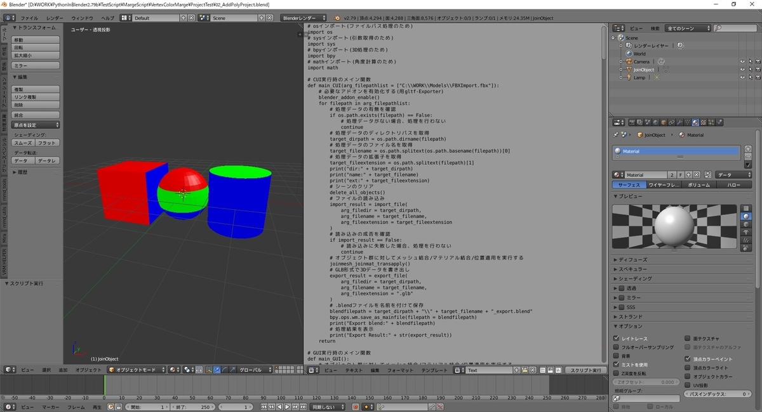762x412 pixels.
Task: Click the スムーズ shading button
Action: tap(23, 143)
